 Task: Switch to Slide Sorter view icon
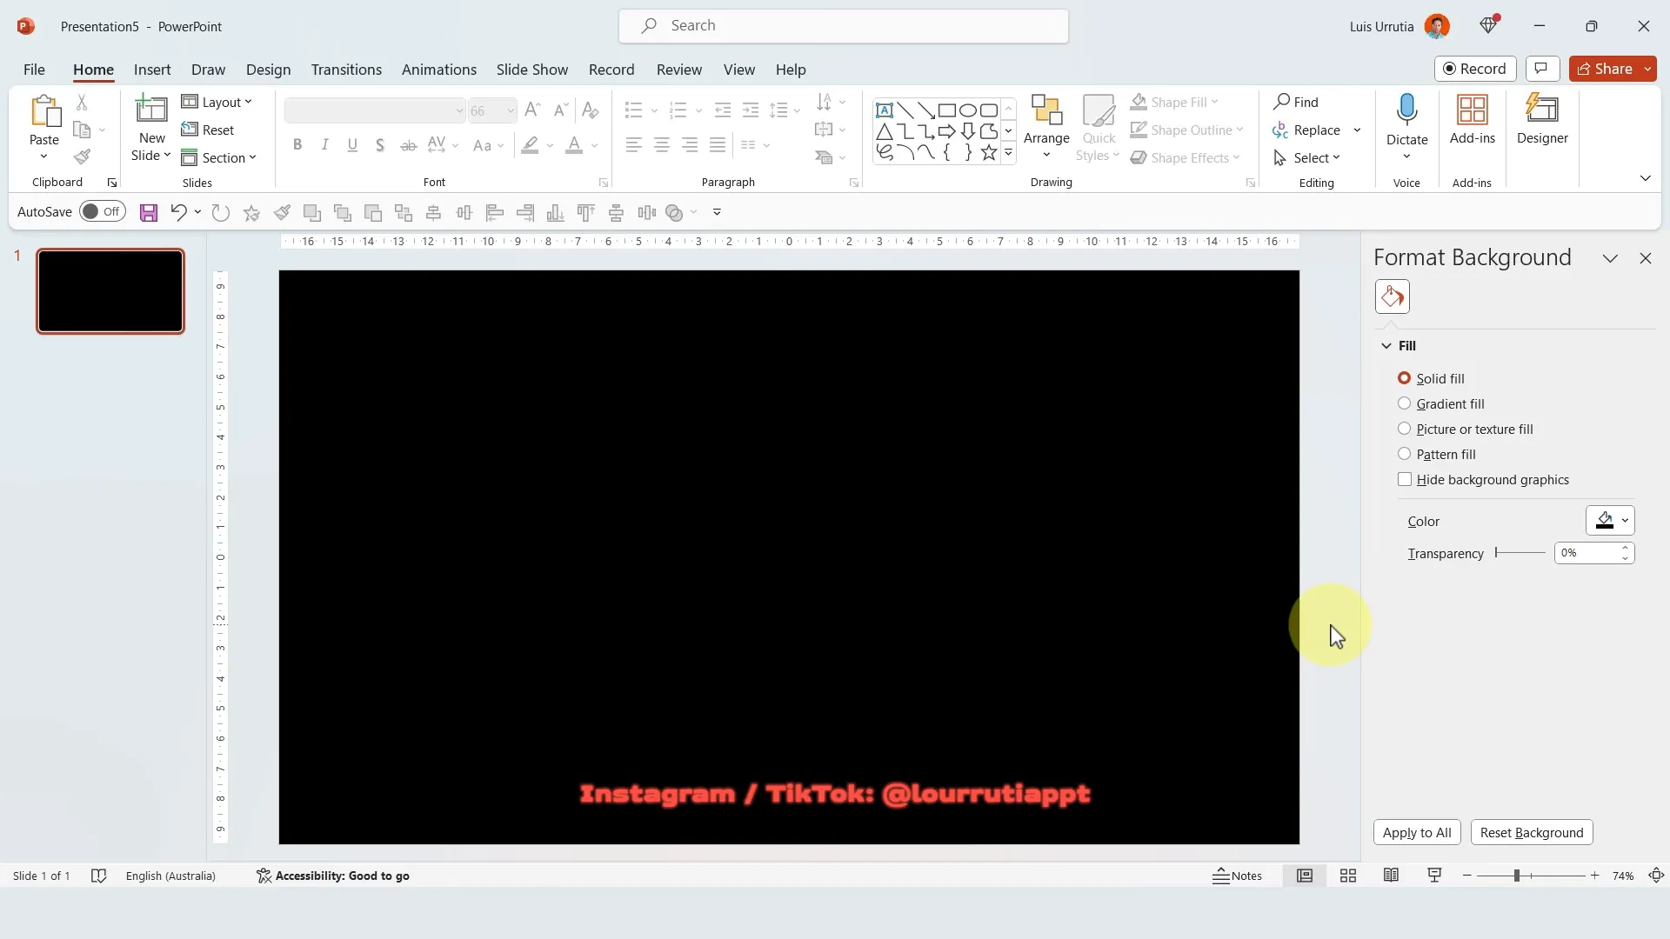(x=1348, y=876)
